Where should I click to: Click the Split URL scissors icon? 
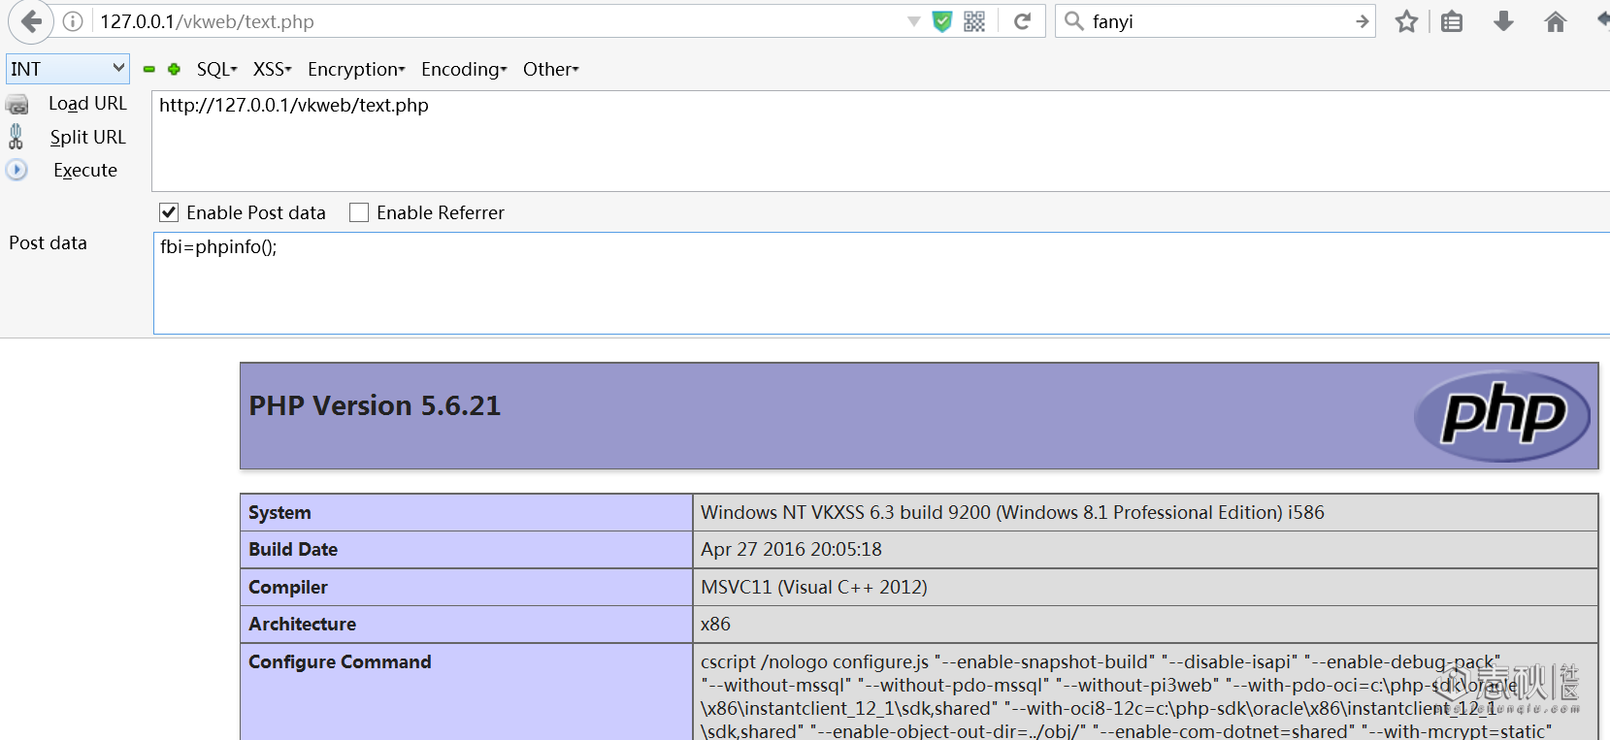16,137
